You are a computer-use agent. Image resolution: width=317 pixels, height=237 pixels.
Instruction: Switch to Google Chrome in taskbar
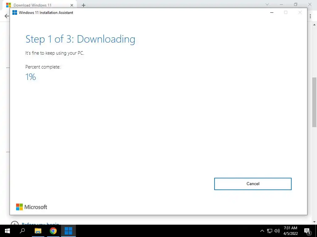coord(53,231)
